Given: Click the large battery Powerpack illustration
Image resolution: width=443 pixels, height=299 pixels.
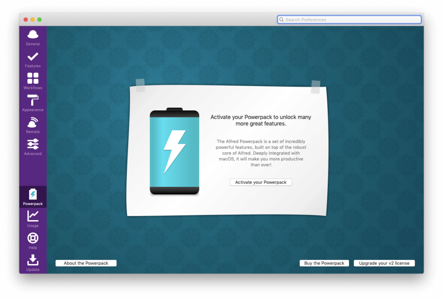Looking at the screenshot, I should coord(174,151).
